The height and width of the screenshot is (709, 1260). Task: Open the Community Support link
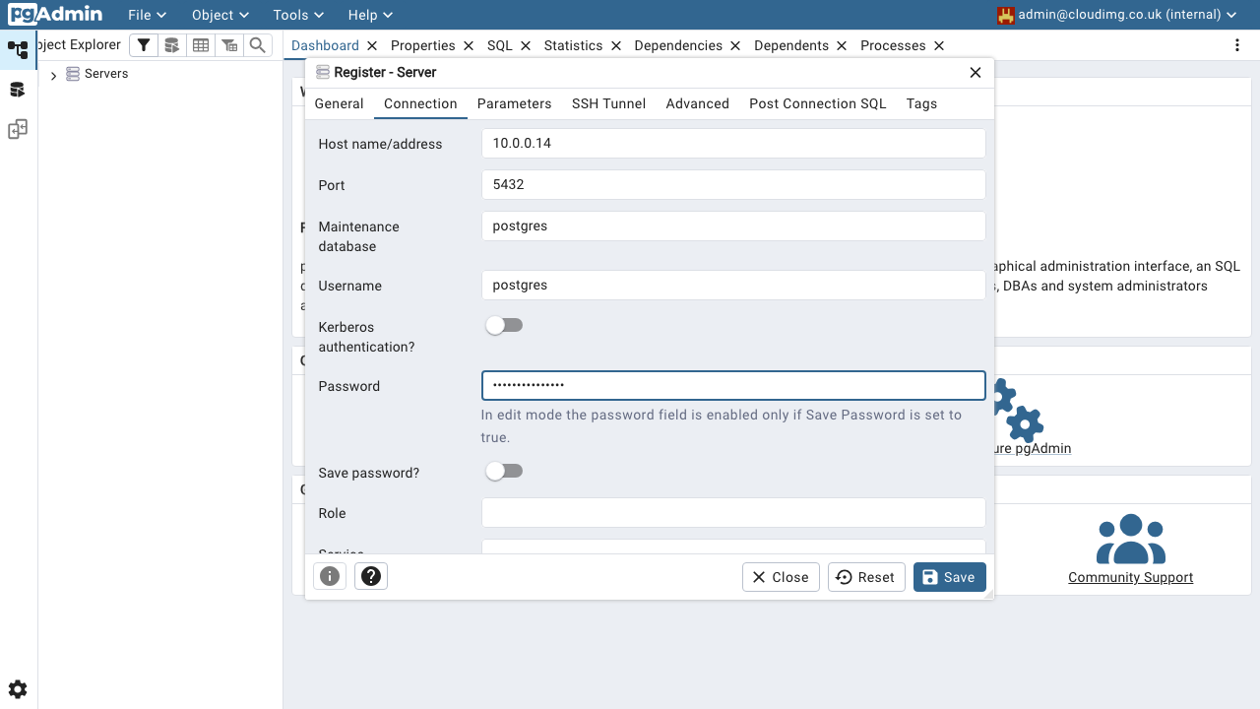(1130, 577)
